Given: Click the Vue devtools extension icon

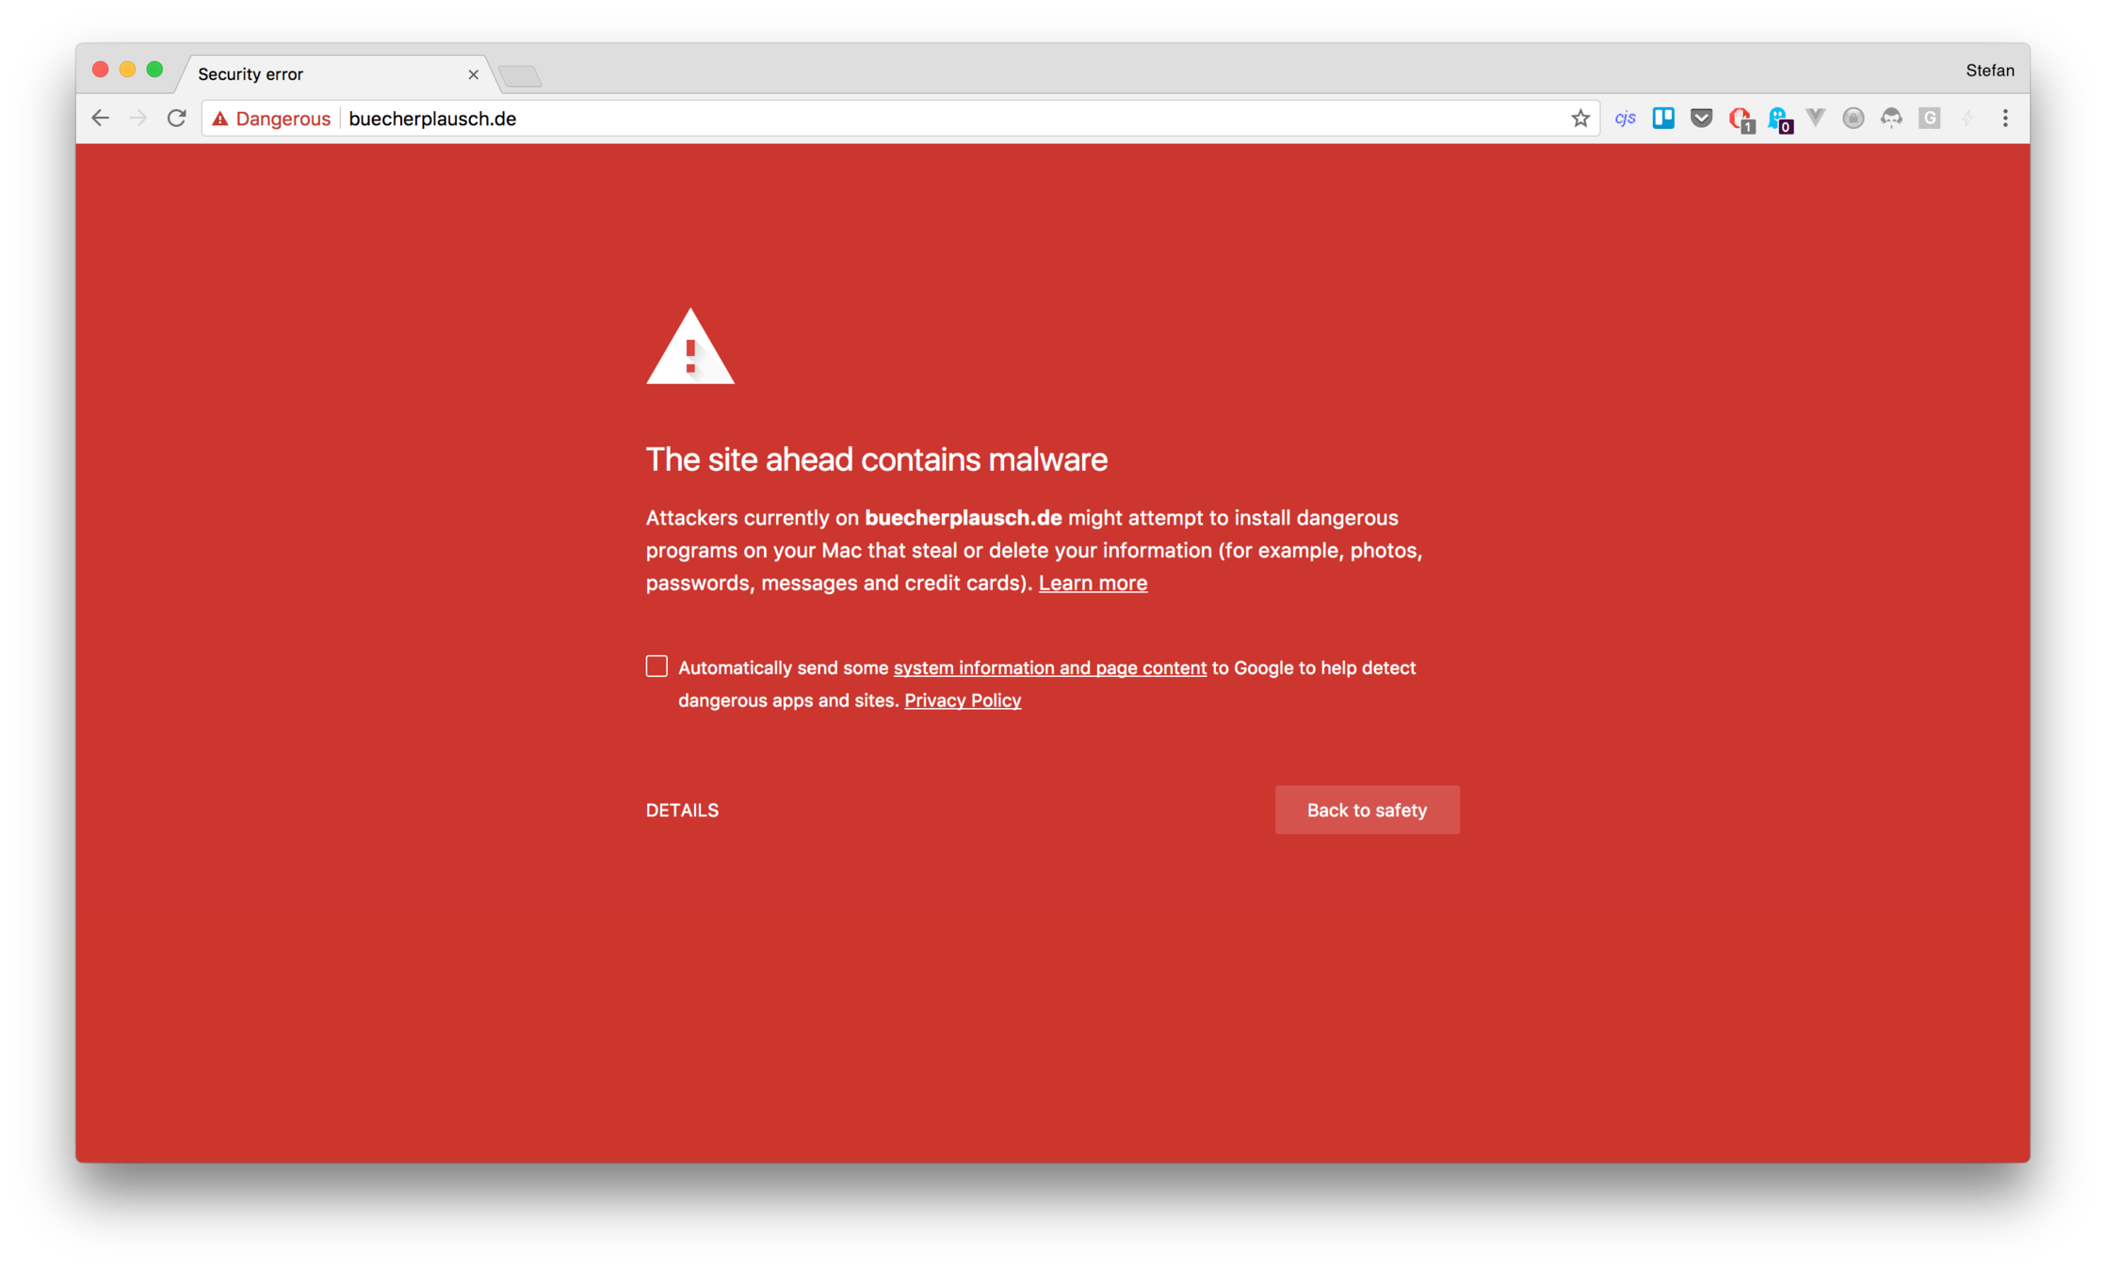Looking at the screenshot, I should 1816,119.
